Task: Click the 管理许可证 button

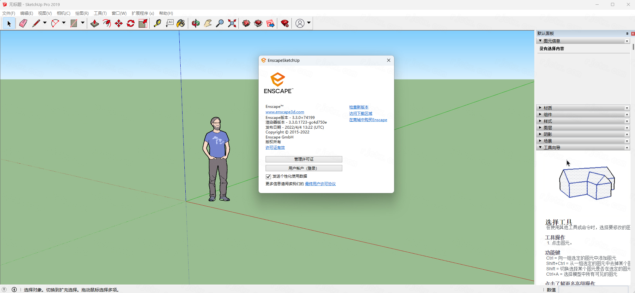Action: [x=304, y=159]
